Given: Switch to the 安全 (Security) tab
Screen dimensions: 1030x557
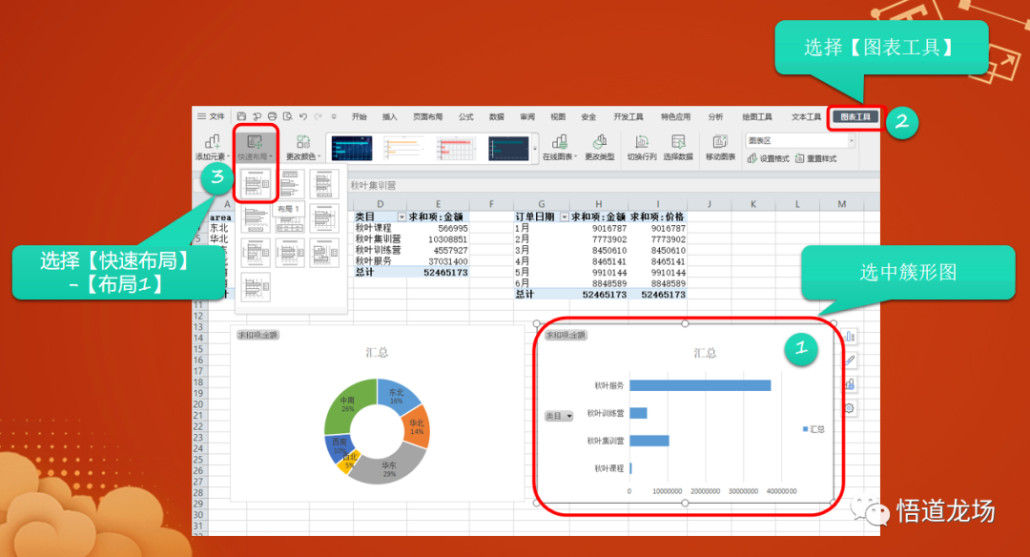Looking at the screenshot, I should [x=588, y=117].
